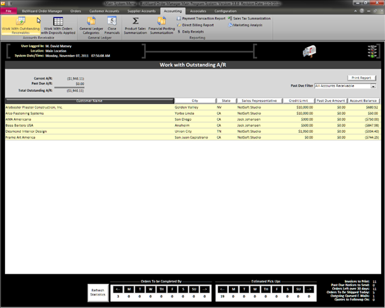This screenshot has width=385, height=308.
Task: Click the Print Report button
Action: [361, 77]
